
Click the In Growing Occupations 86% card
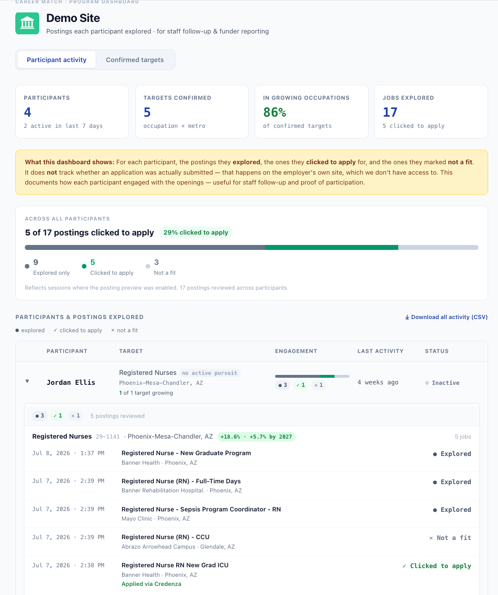point(311,112)
